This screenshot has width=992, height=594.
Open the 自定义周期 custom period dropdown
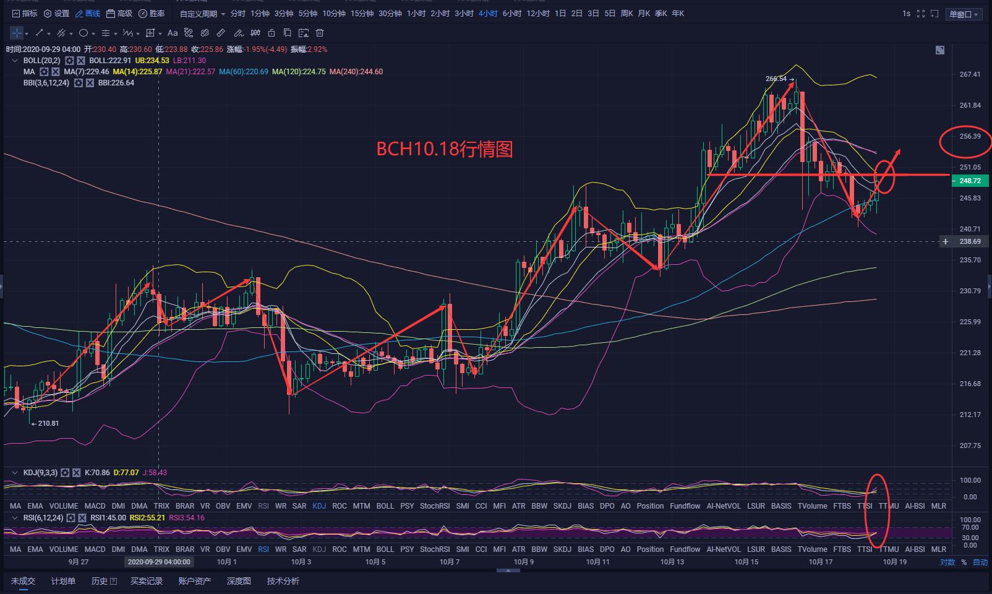coord(203,14)
